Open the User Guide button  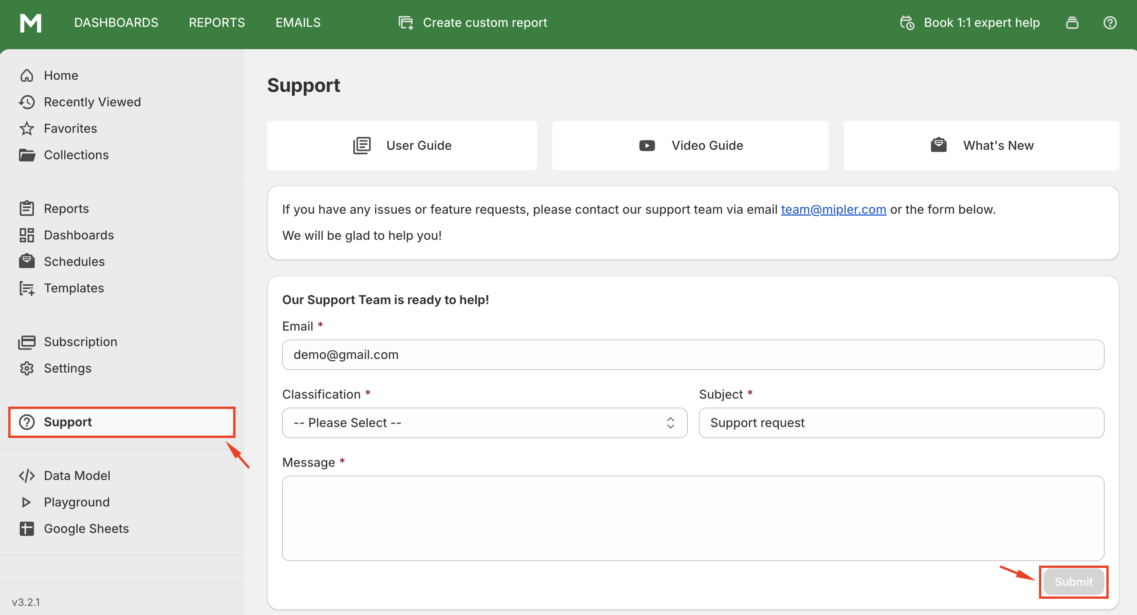[402, 146]
